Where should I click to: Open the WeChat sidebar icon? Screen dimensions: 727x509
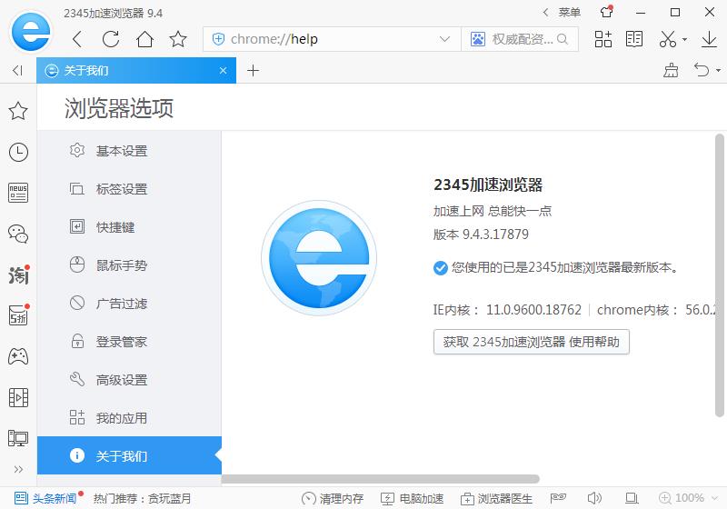point(18,234)
